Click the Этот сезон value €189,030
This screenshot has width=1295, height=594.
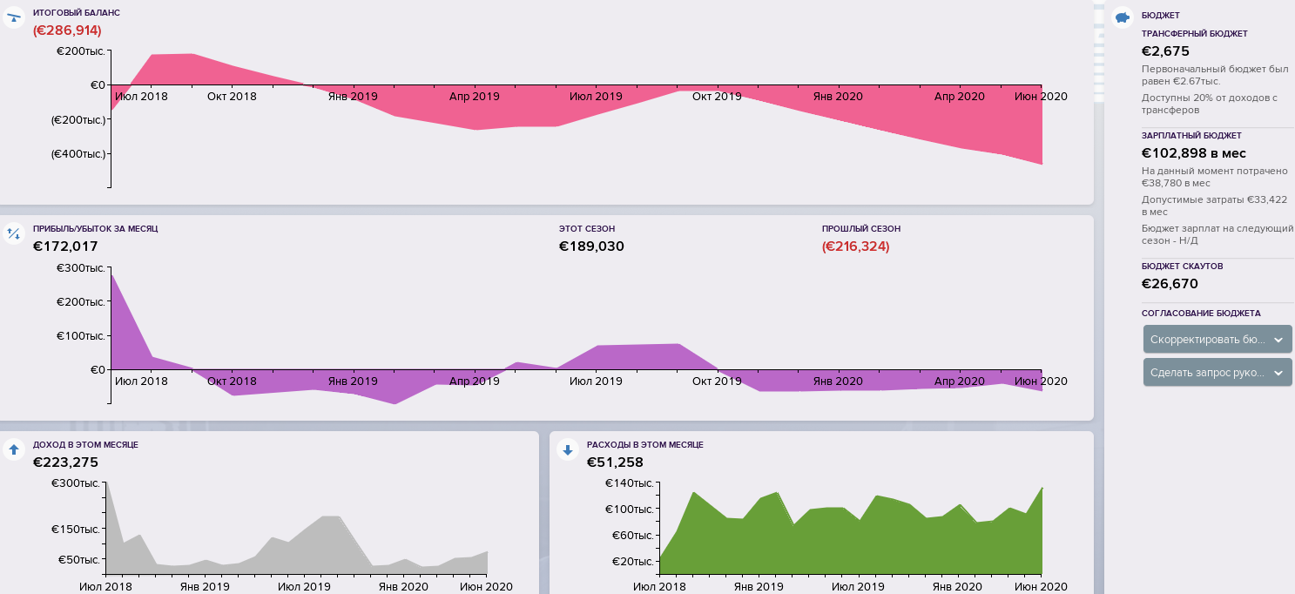[591, 246]
